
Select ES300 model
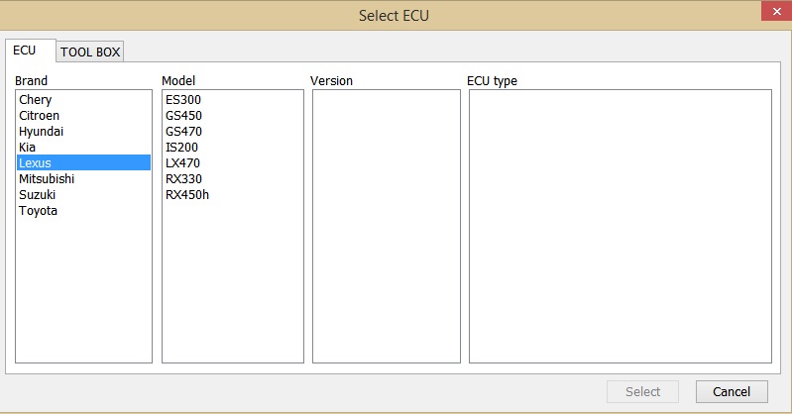[x=183, y=100]
